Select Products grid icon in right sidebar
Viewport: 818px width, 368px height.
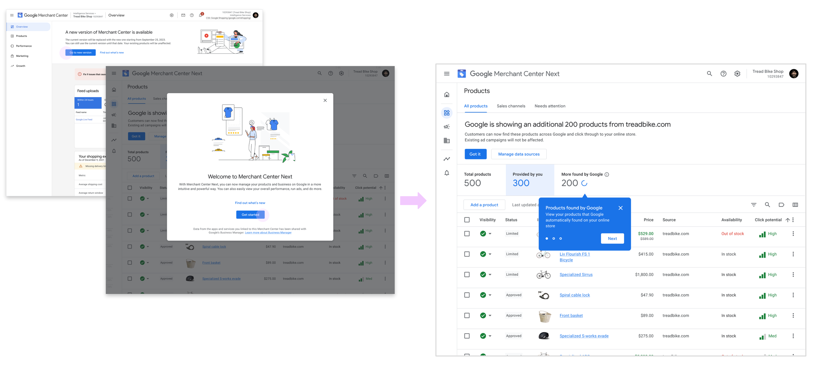click(447, 113)
